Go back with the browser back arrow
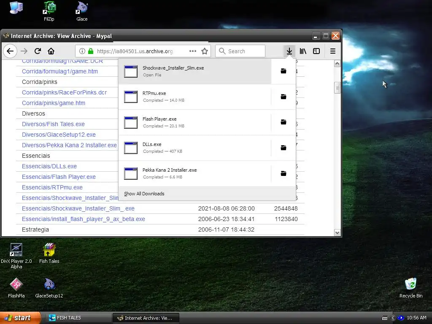The height and width of the screenshot is (324, 432). tap(10, 51)
